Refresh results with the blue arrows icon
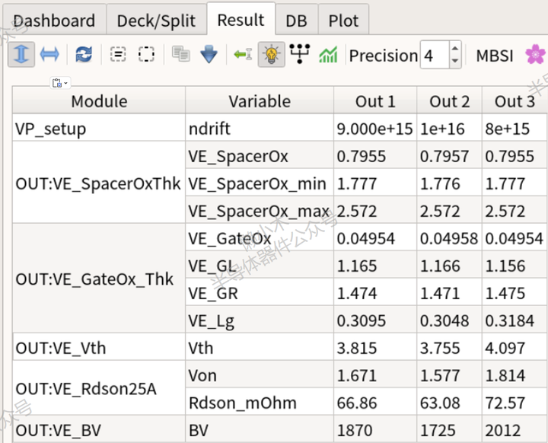The height and width of the screenshot is (443, 548). click(x=84, y=55)
